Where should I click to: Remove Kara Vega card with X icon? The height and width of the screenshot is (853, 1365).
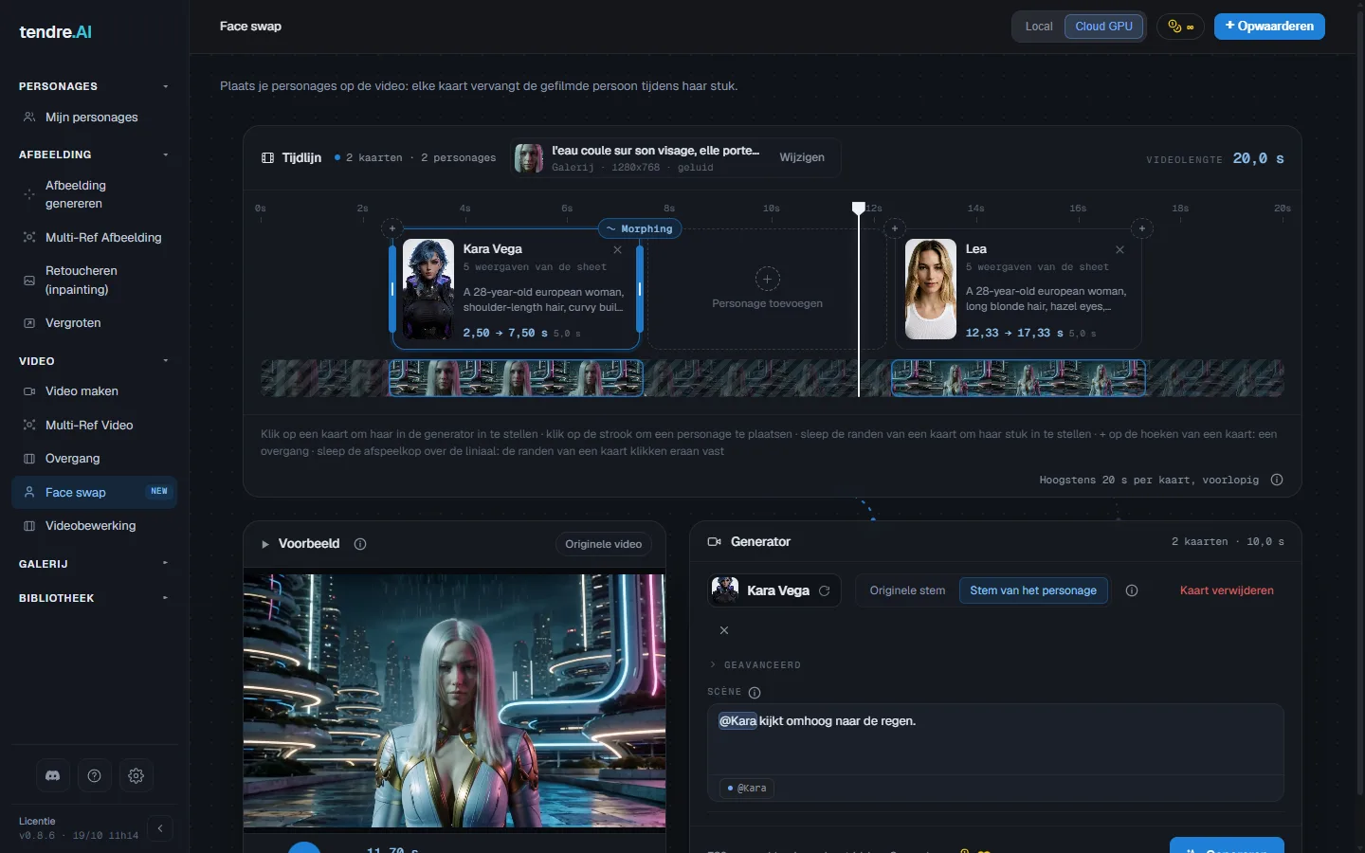(618, 250)
